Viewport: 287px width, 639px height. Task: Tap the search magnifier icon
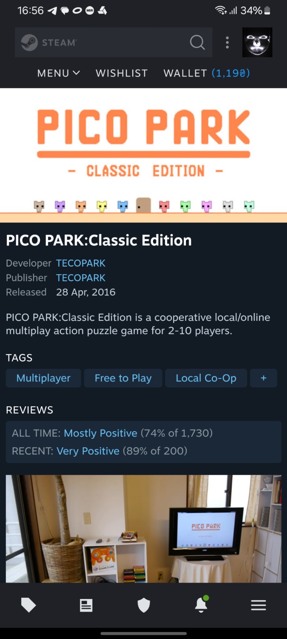tap(197, 42)
